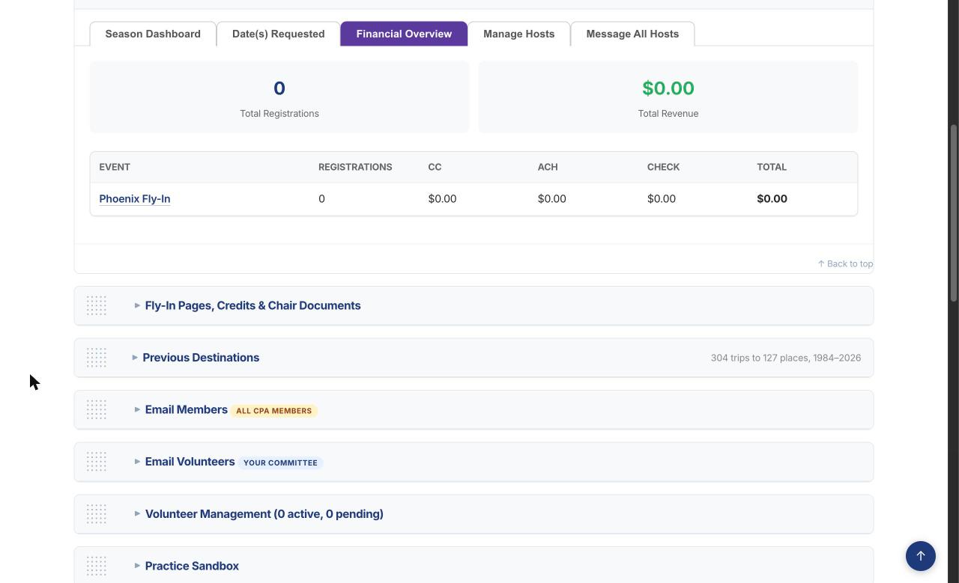Go to the Manage Hosts tab
Screen dimensions: 959x583
pos(518,34)
